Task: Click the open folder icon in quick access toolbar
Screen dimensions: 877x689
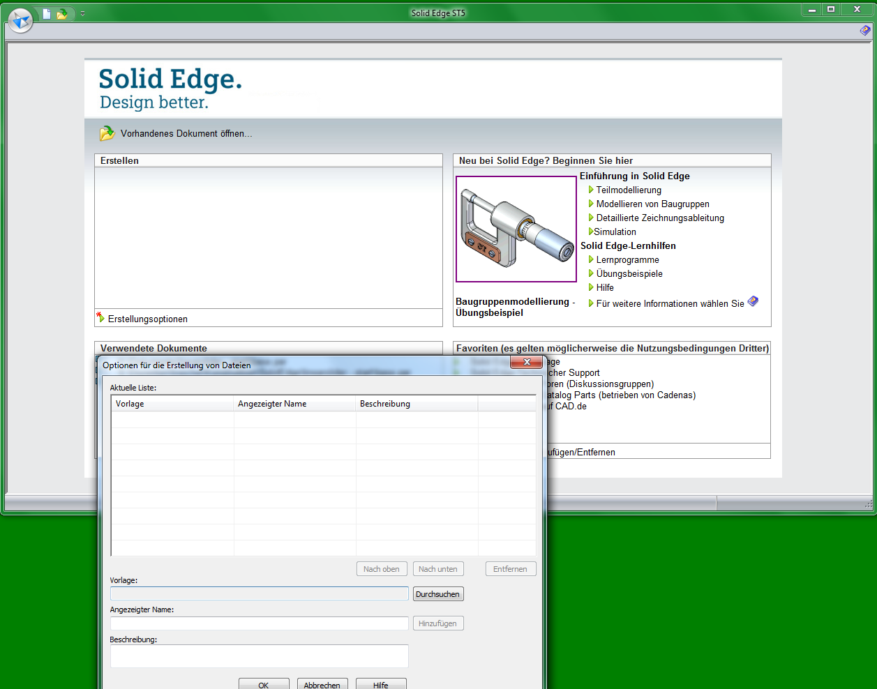Action: pos(62,13)
